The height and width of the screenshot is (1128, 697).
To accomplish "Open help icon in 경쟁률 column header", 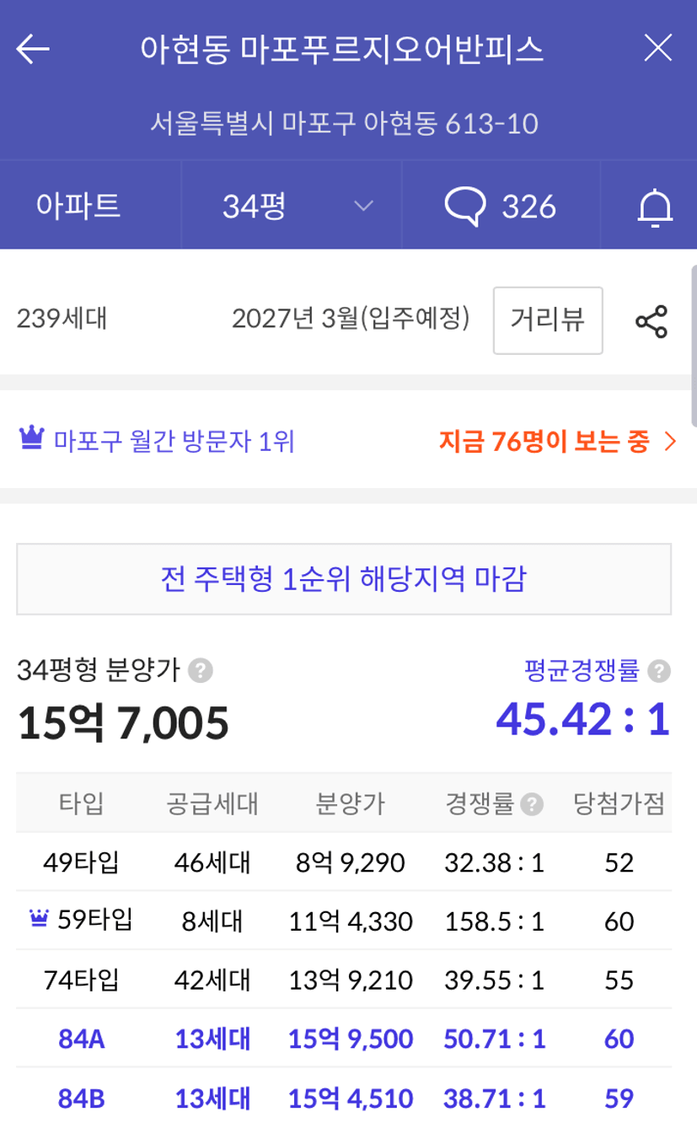I will [x=532, y=804].
